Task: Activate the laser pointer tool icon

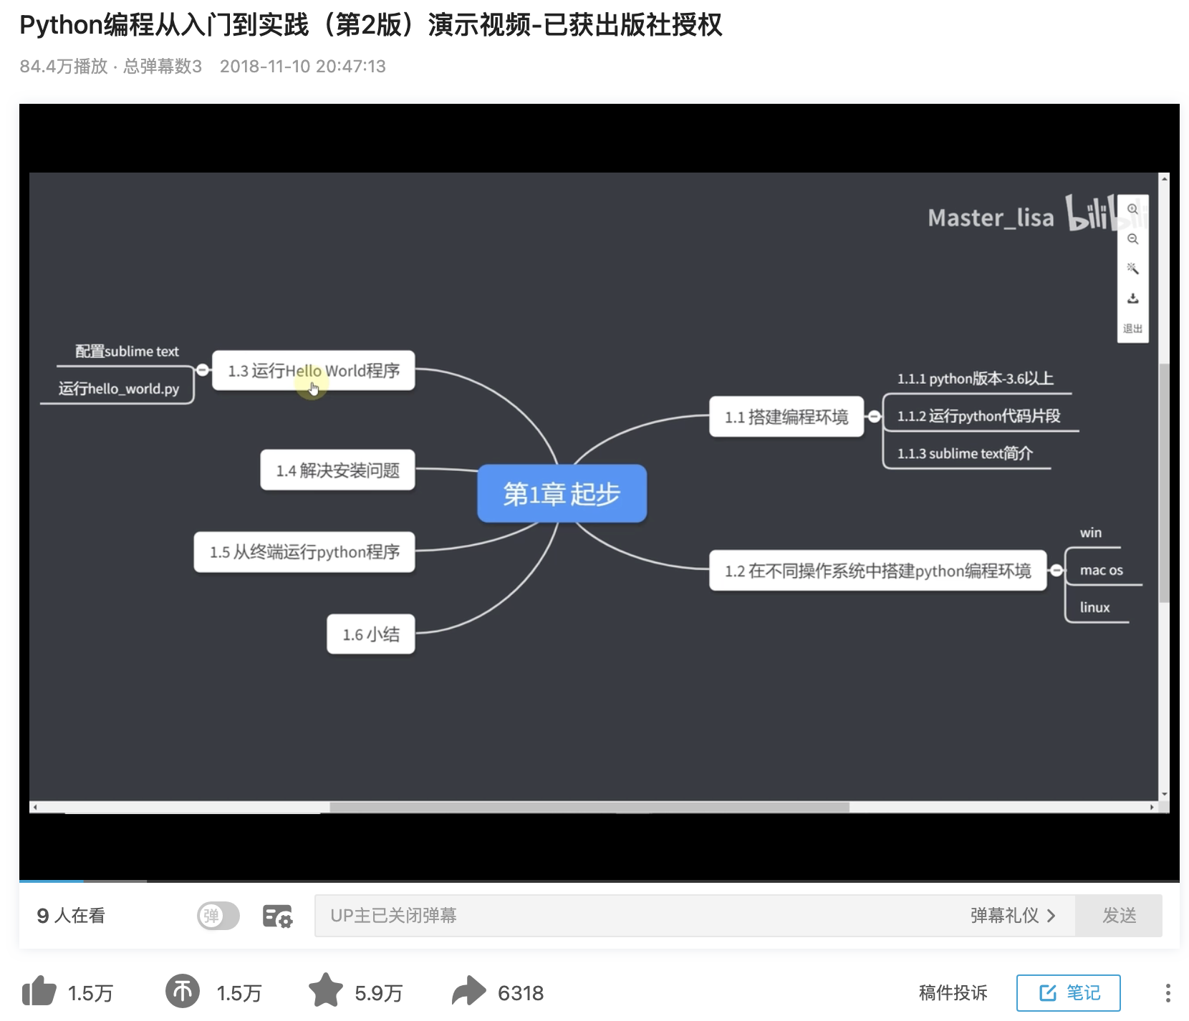Action: pyautogui.click(x=1133, y=268)
